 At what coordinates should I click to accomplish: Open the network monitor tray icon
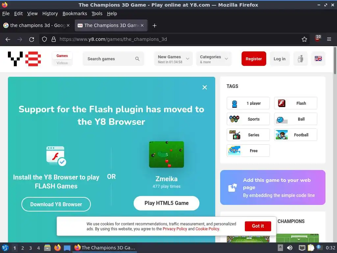(x=302, y=248)
